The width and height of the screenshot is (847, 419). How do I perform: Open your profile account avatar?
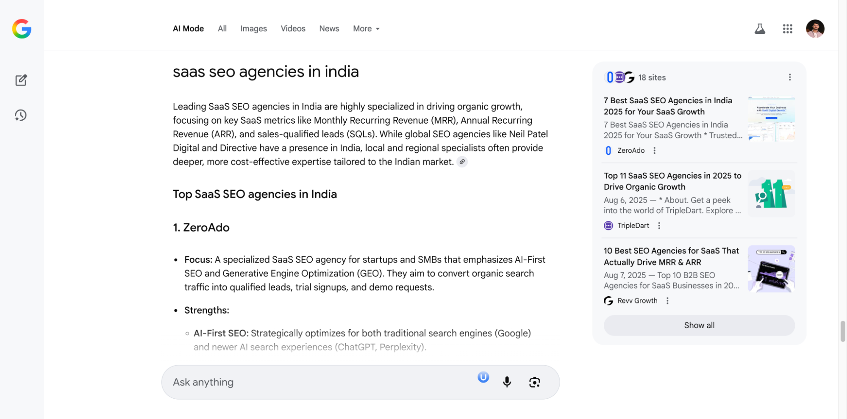[x=815, y=28]
